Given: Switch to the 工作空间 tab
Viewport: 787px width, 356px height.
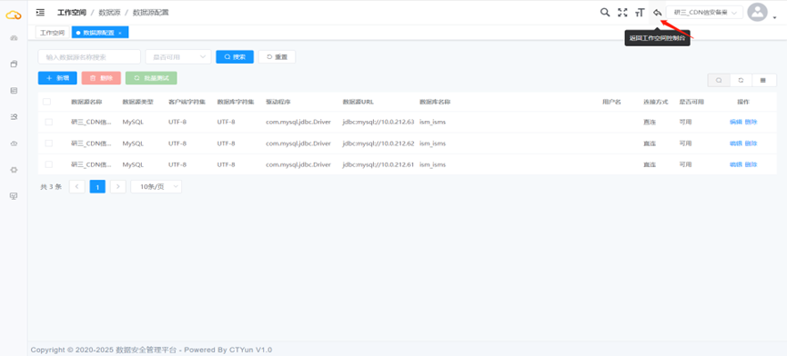Looking at the screenshot, I should point(53,33).
